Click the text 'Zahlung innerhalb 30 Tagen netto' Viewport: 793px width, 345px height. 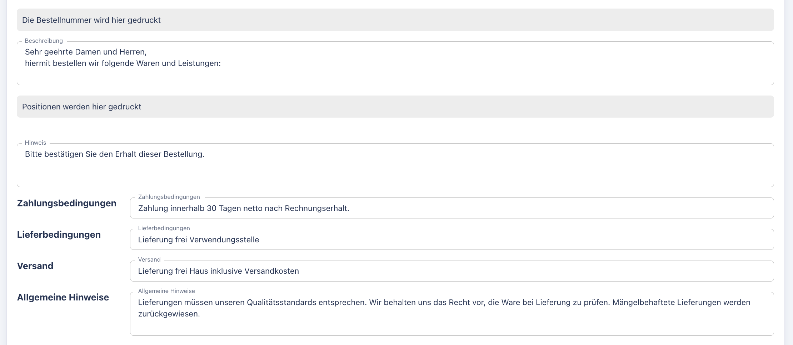click(243, 208)
